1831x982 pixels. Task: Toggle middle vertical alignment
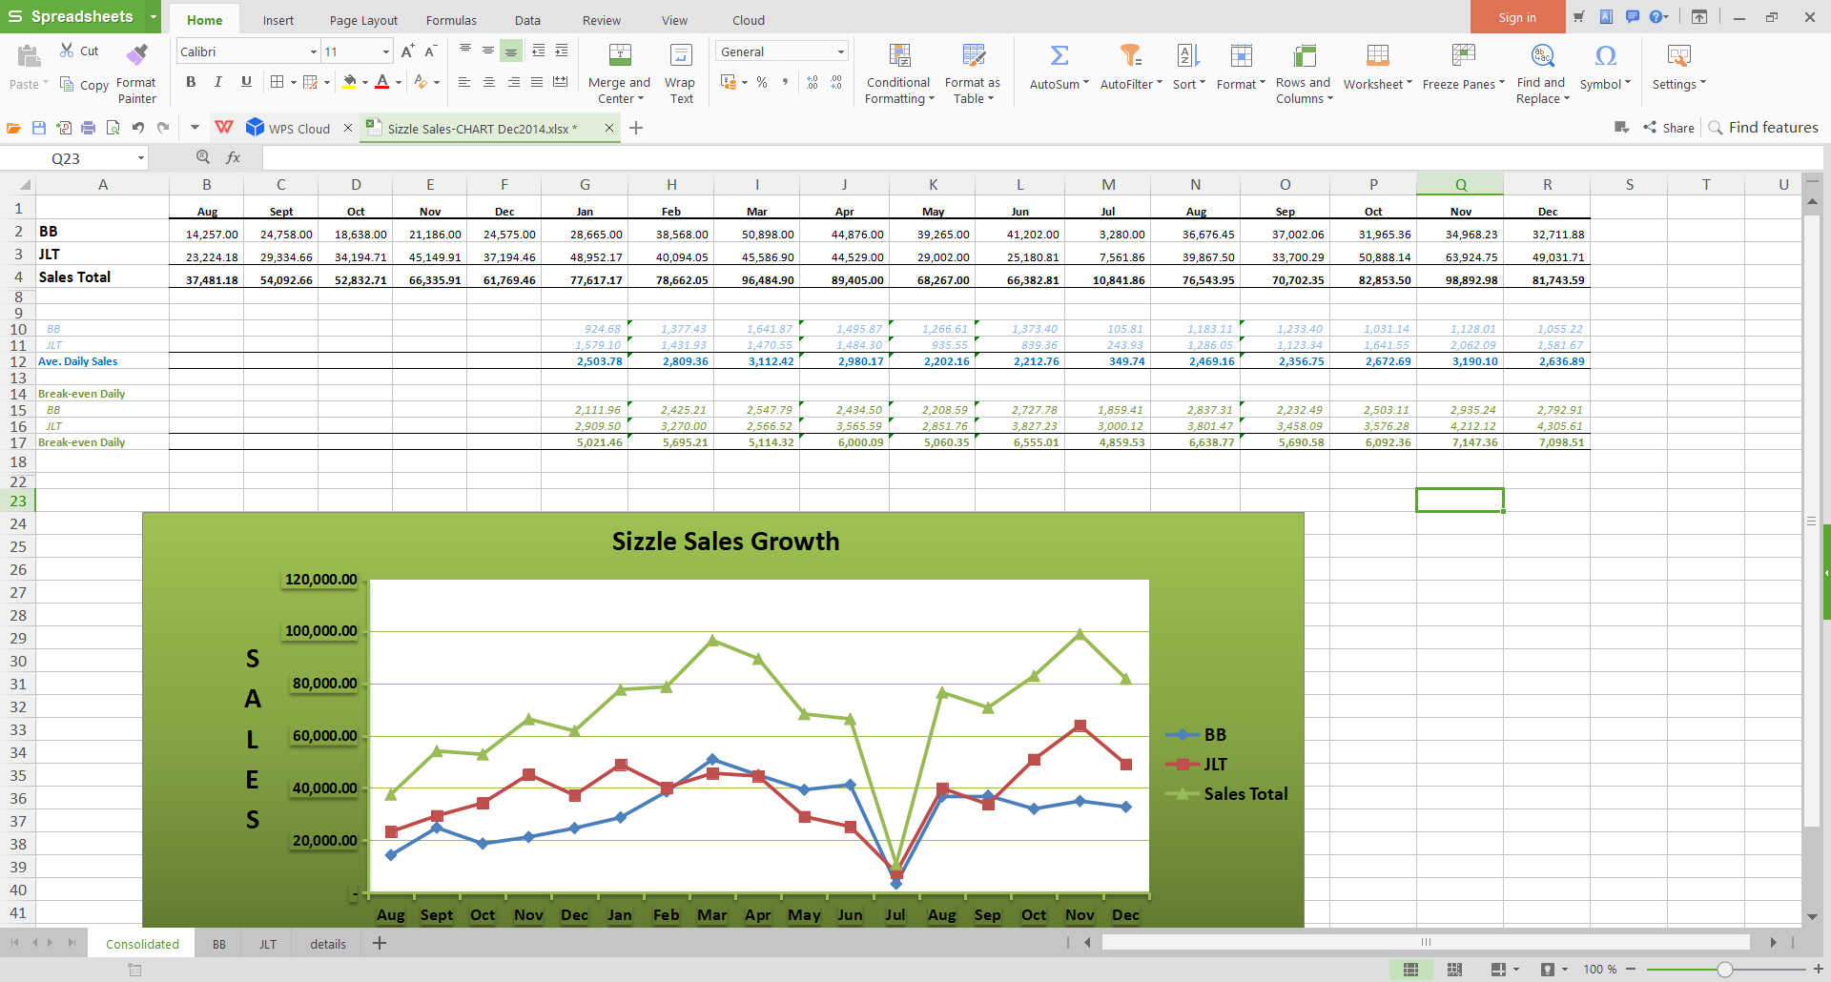[488, 51]
